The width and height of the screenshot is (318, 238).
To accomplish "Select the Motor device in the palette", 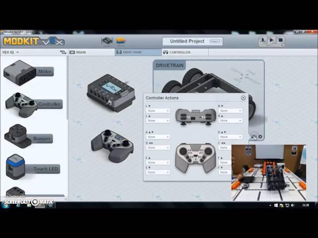I will (x=28, y=72).
